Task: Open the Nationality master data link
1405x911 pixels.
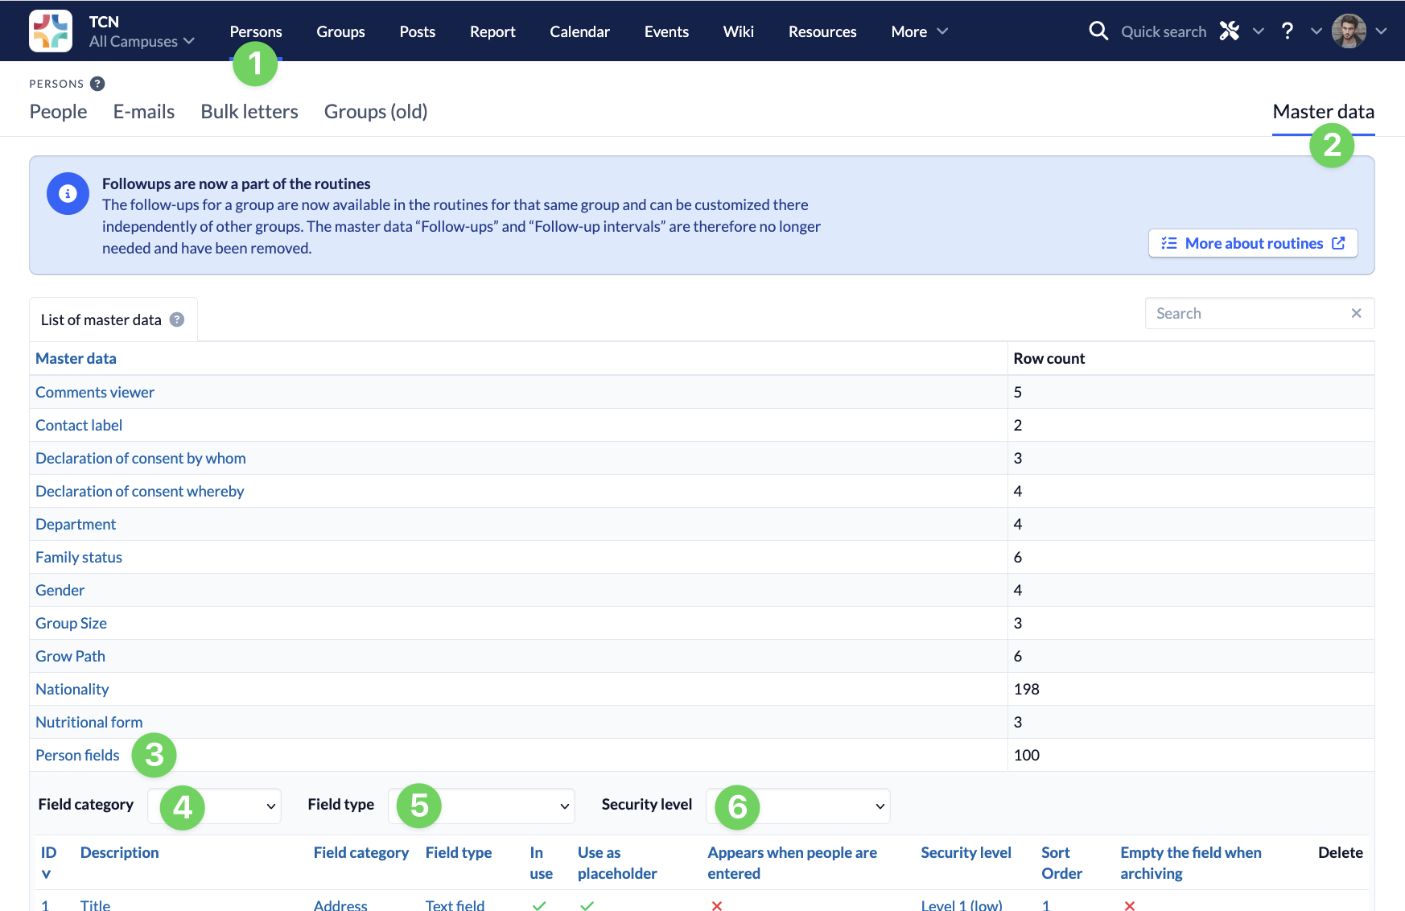Action: (x=72, y=689)
